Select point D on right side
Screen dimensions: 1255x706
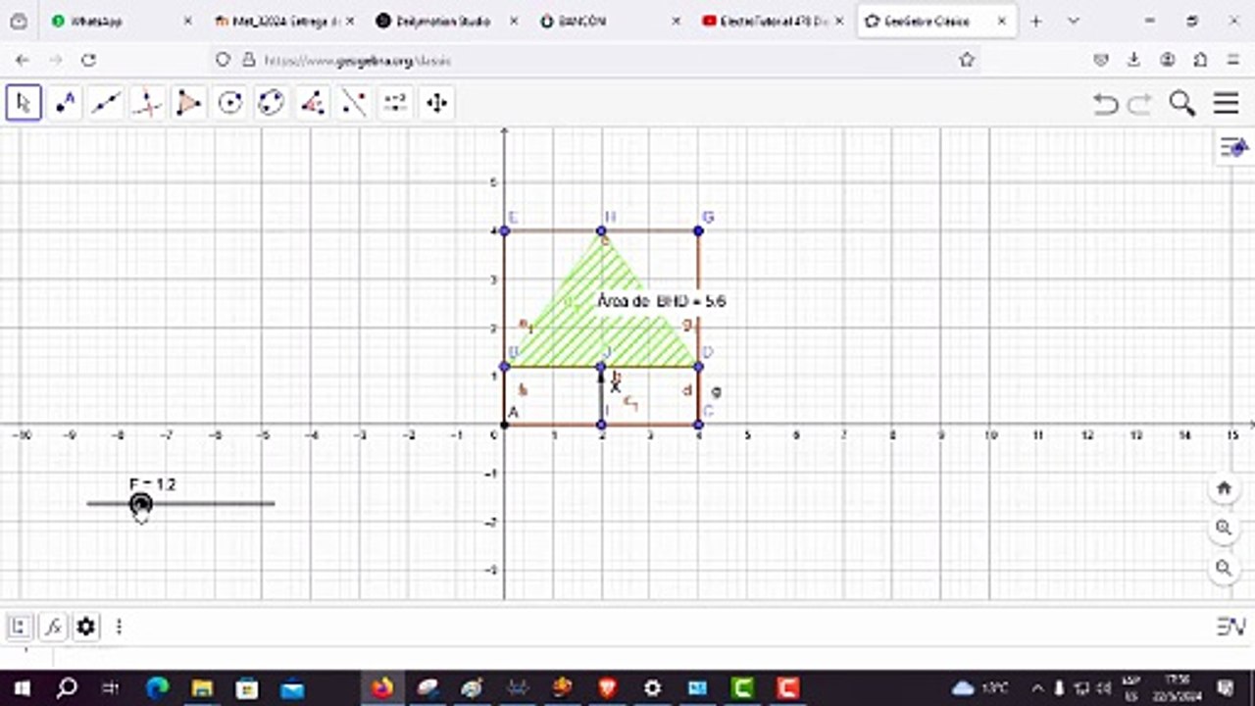pyautogui.click(x=698, y=367)
